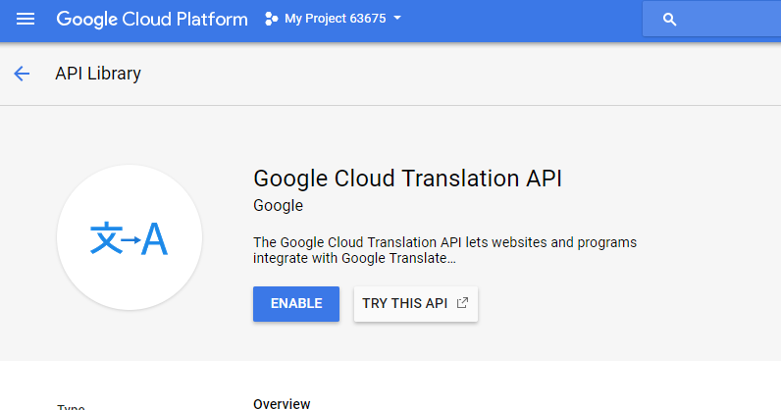Viewport: 781px width, 410px height.
Task: Click the external link icon
Action: (462, 303)
